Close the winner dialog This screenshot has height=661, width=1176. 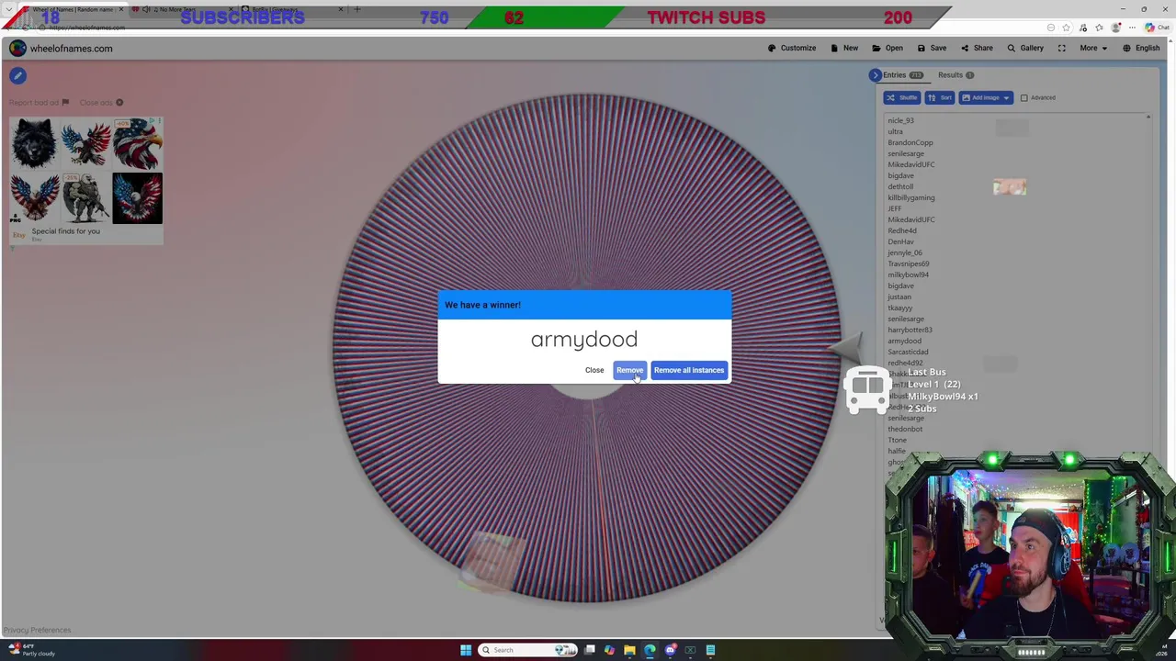[x=594, y=370]
